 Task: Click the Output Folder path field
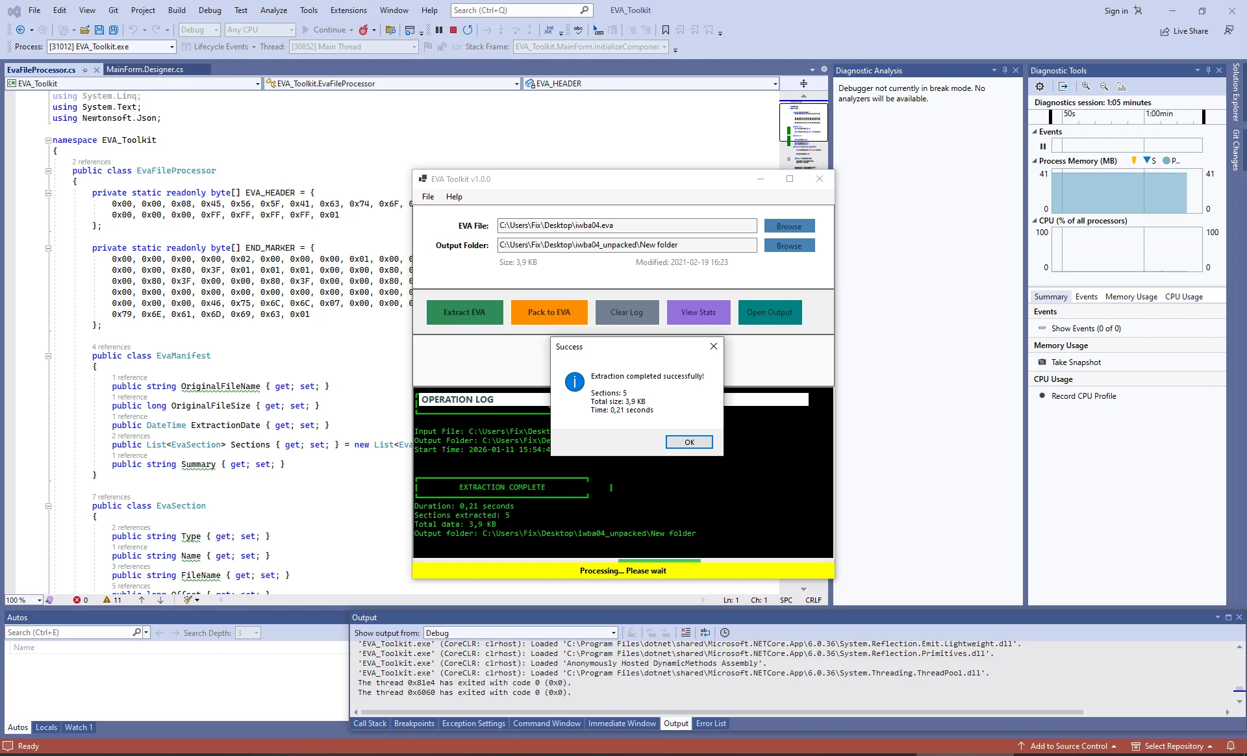click(627, 246)
